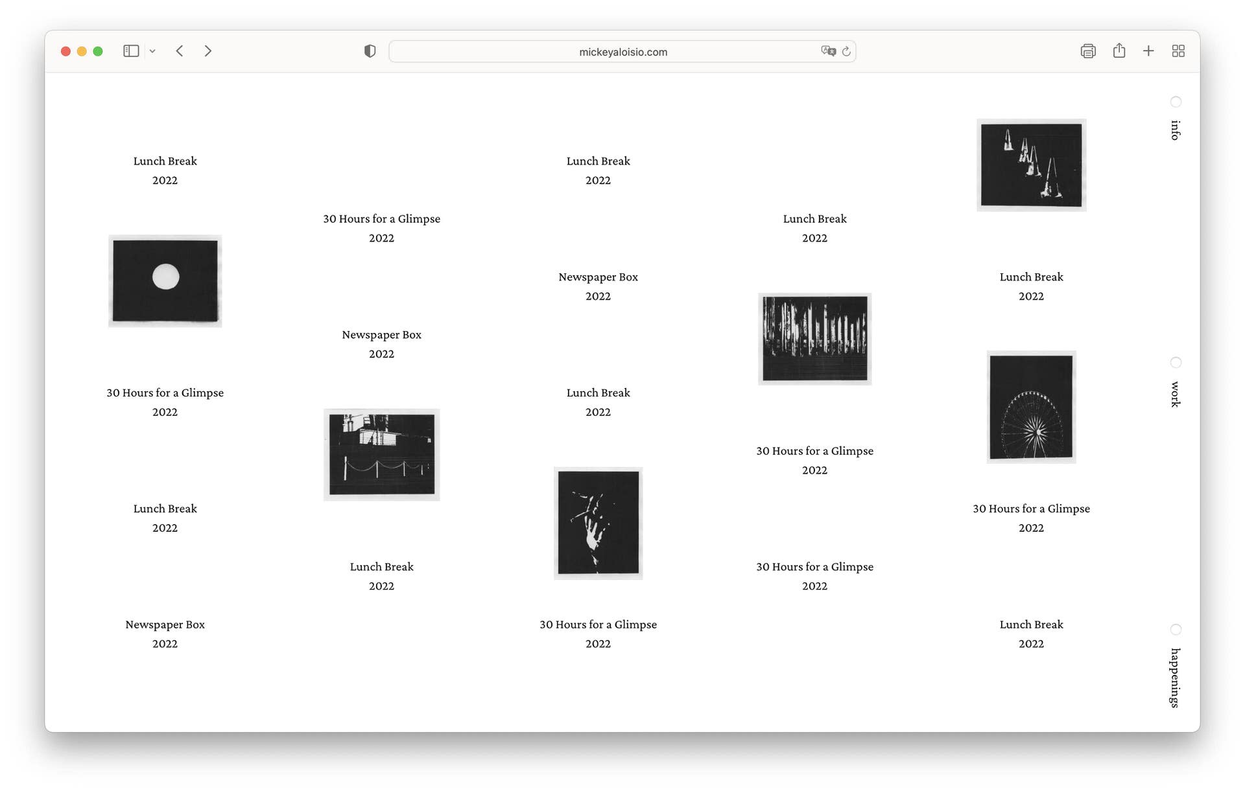
Task: Show the tab overview grid
Action: (x=1178, y=51)
